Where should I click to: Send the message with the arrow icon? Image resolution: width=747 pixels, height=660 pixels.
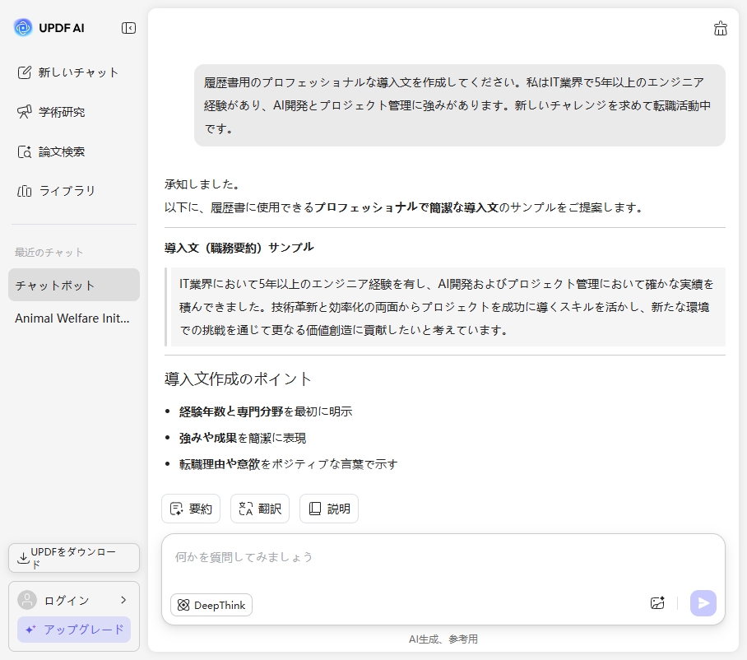(703, 603)
